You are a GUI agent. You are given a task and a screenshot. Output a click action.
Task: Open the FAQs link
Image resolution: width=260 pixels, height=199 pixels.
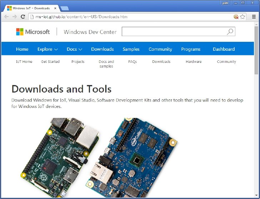coord(132,62)
